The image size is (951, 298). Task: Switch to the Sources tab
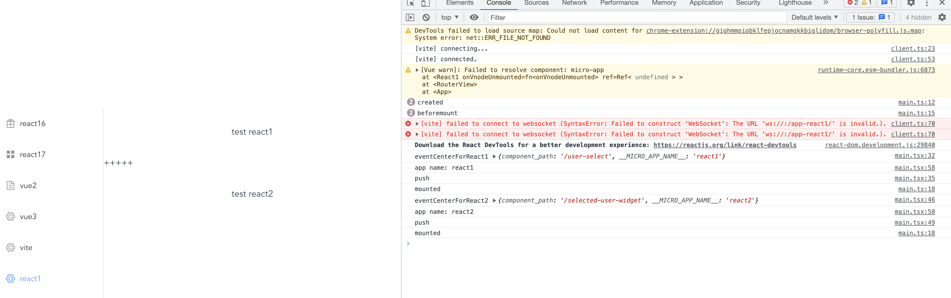coord(536,3)
